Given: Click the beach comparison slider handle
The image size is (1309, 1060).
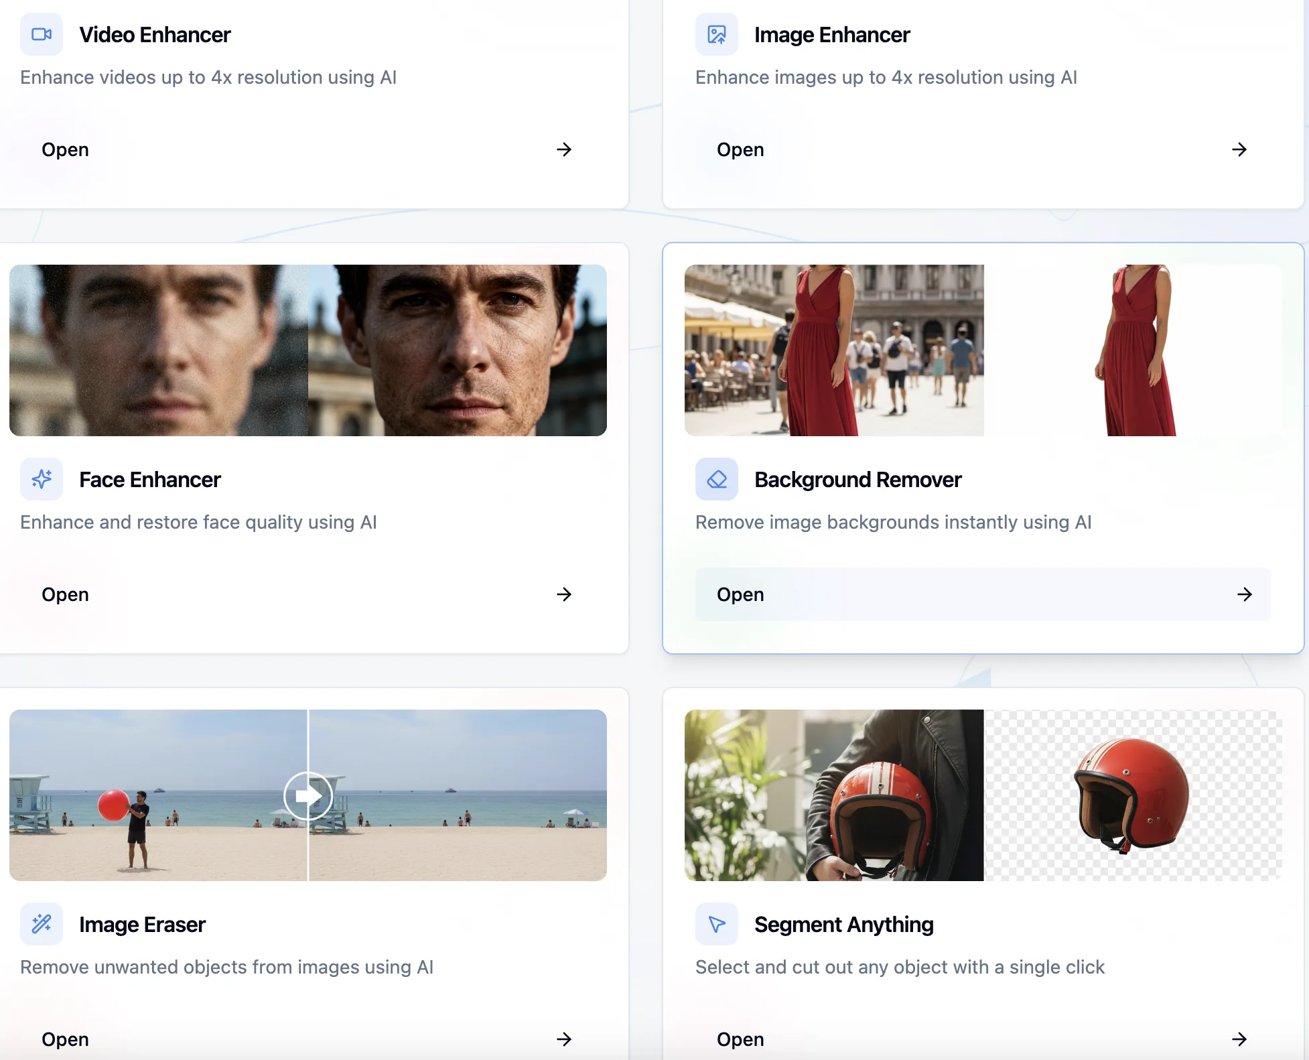Looking at the screenshot, I should click(308, 795).
